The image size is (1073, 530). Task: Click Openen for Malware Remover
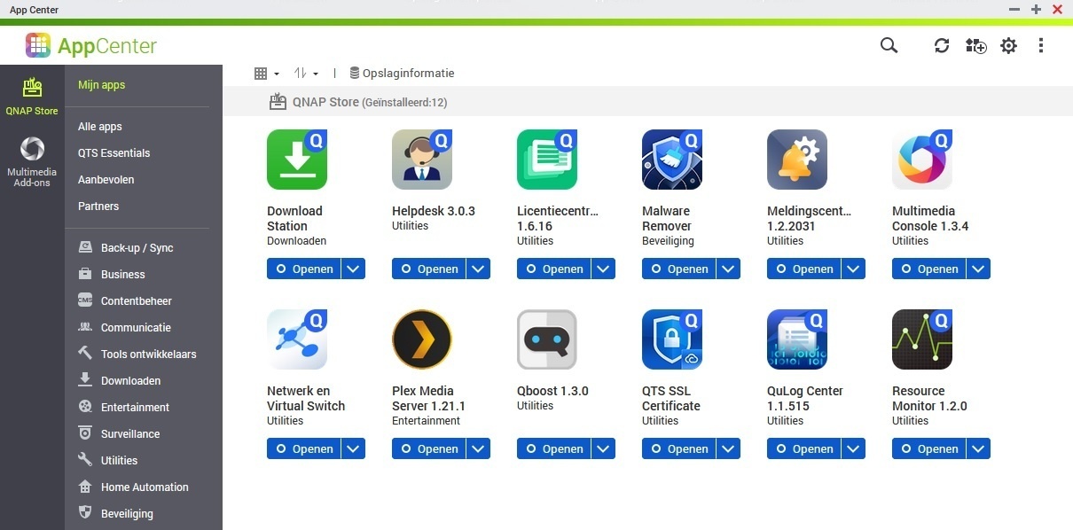679,269
